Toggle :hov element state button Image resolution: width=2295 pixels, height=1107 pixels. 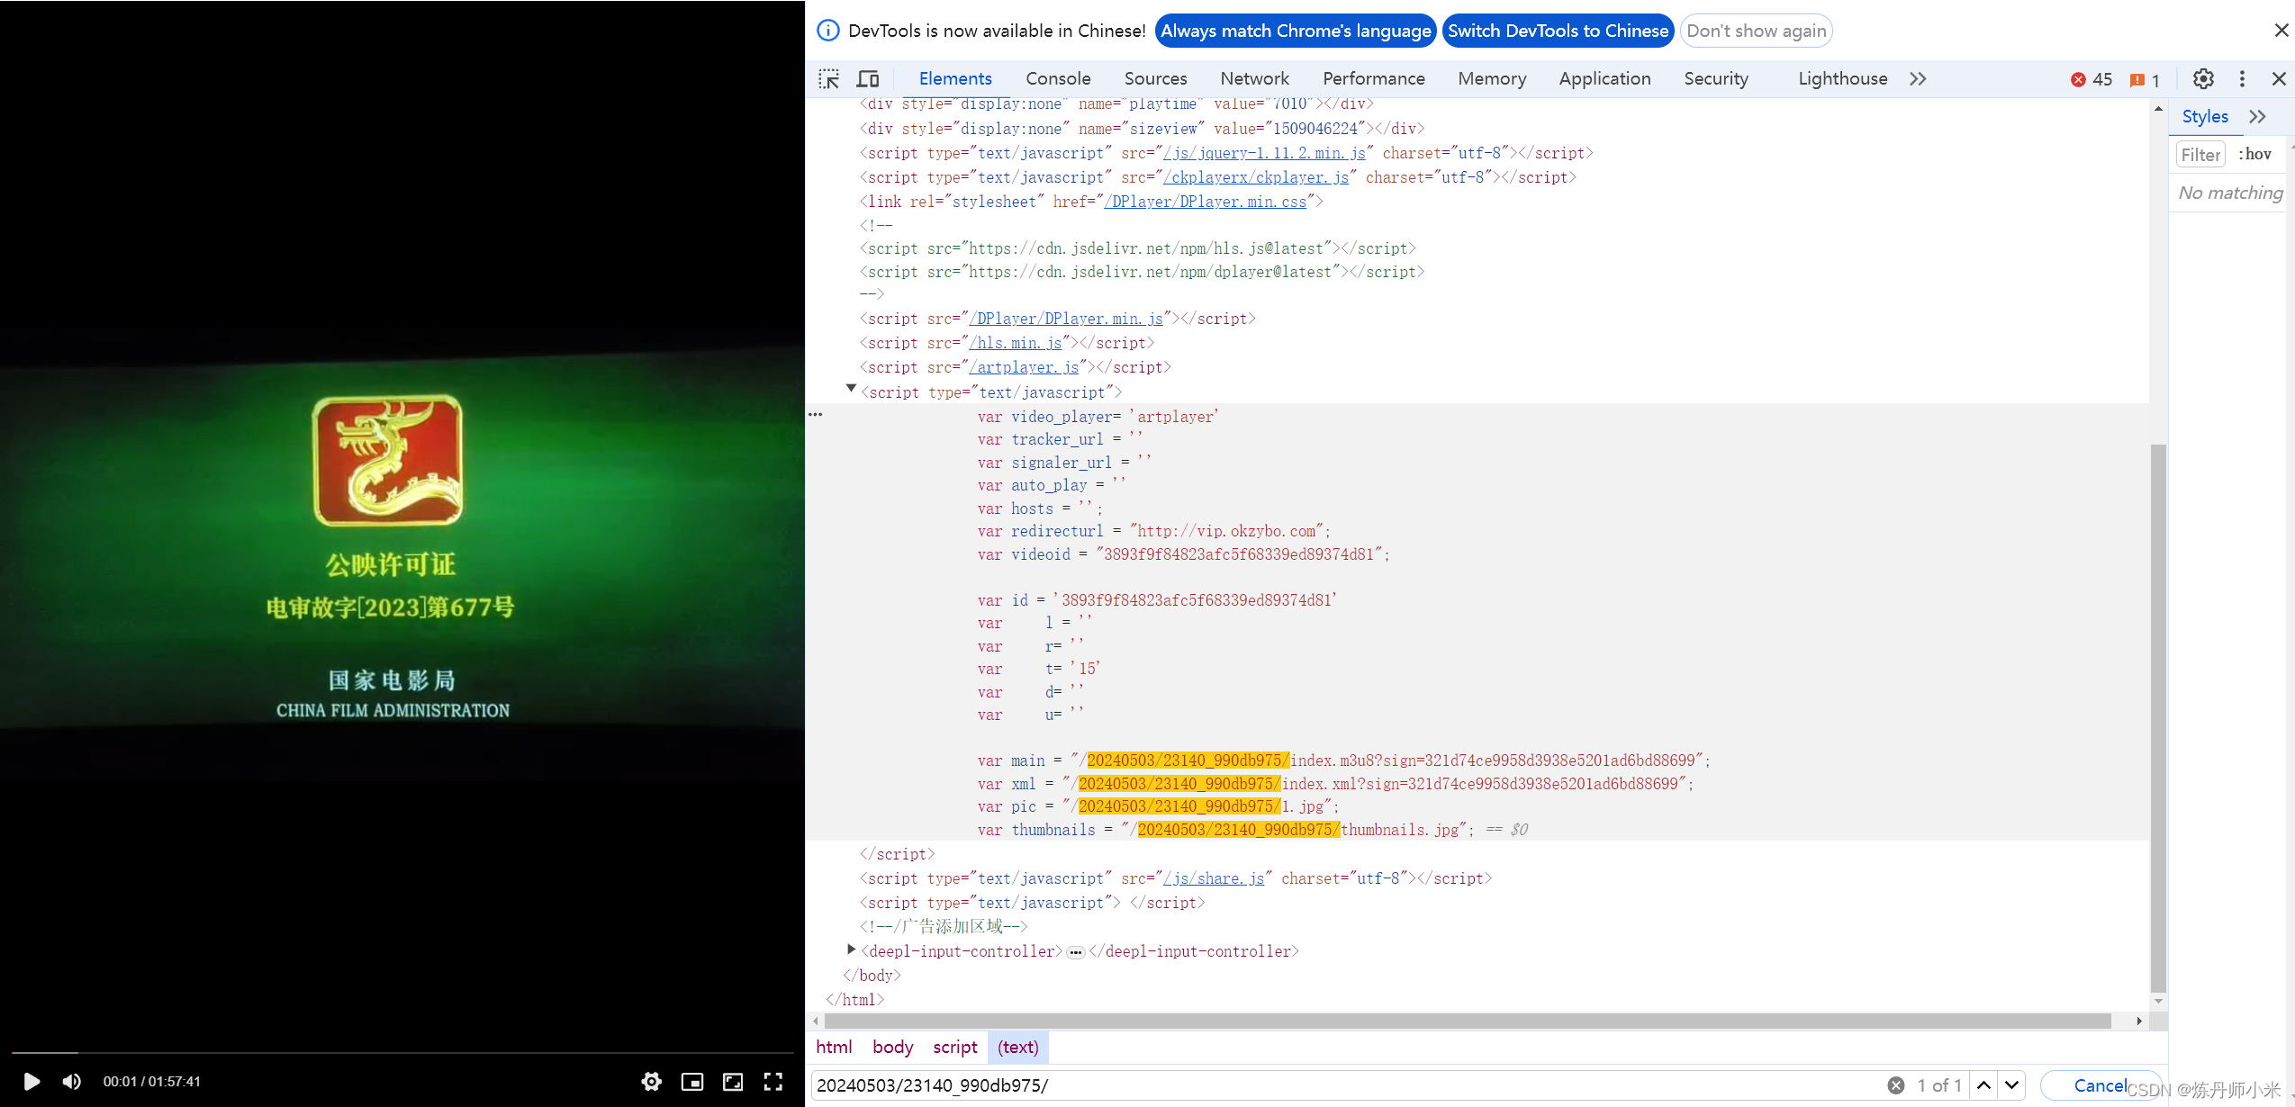[2254, 154]
